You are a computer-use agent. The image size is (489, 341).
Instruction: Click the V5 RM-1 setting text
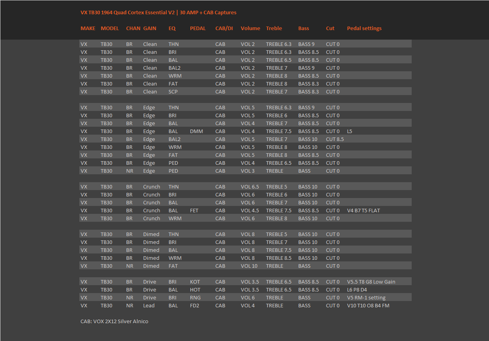[x=366, y=297]
